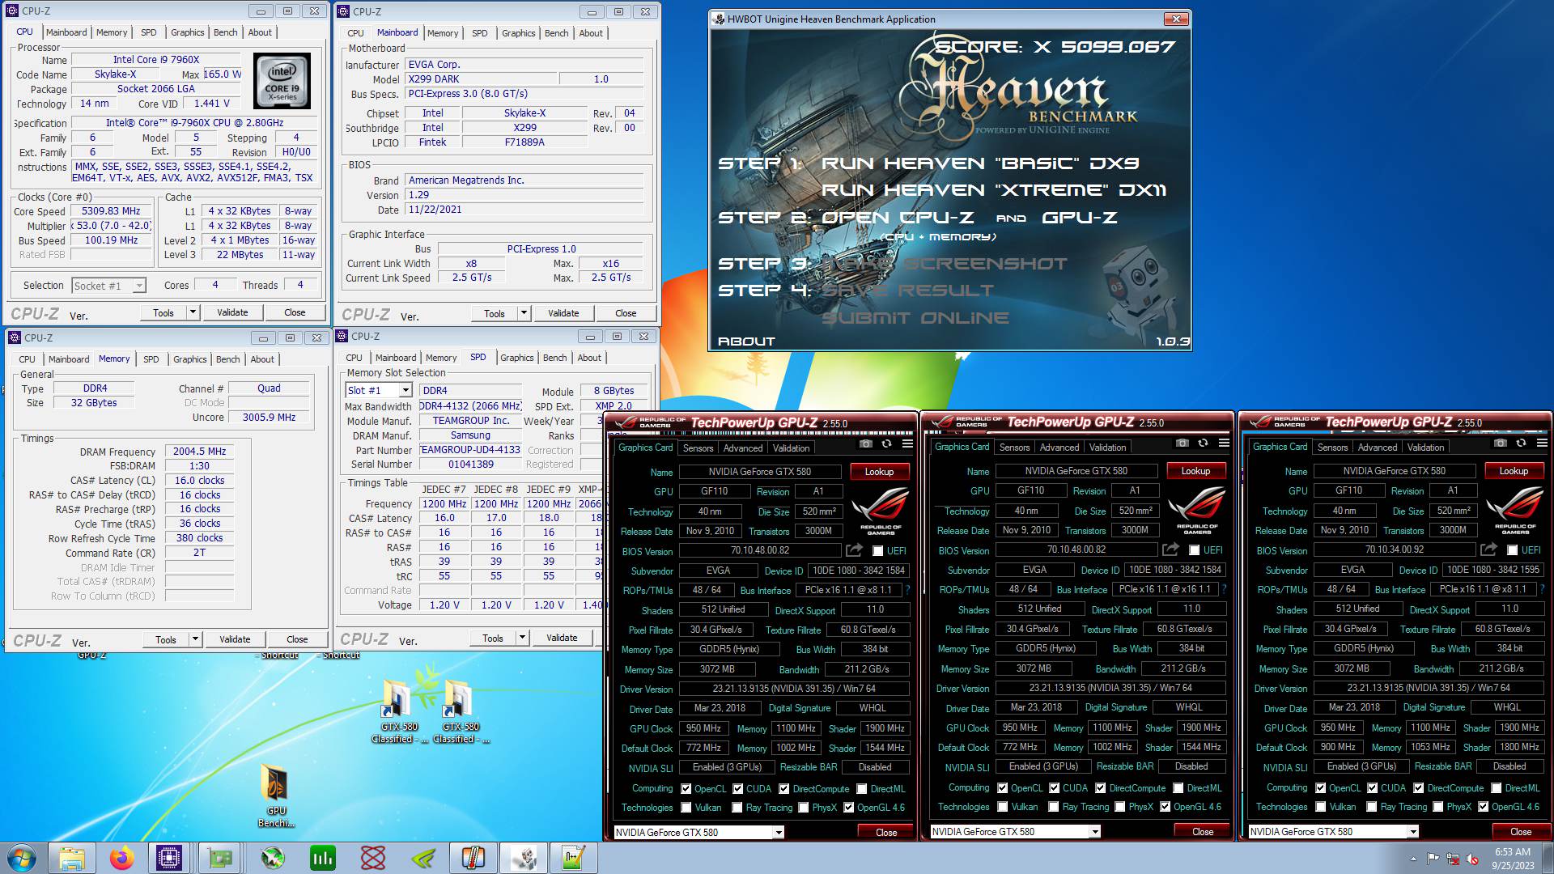Click camera icon in middle GPU-Z window
Screen dimensions: 1554x874
coord(1182,443)
